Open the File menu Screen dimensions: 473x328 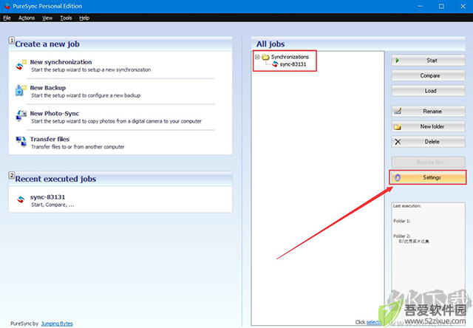(7, 18)
